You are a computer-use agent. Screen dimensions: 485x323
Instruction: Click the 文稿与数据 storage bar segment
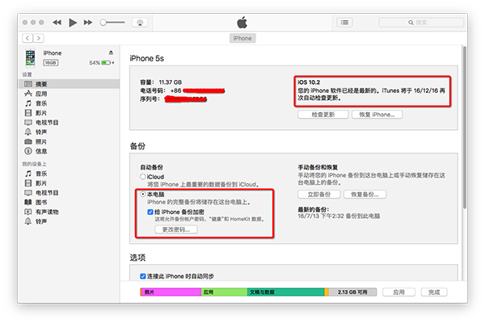coord(286,292)
